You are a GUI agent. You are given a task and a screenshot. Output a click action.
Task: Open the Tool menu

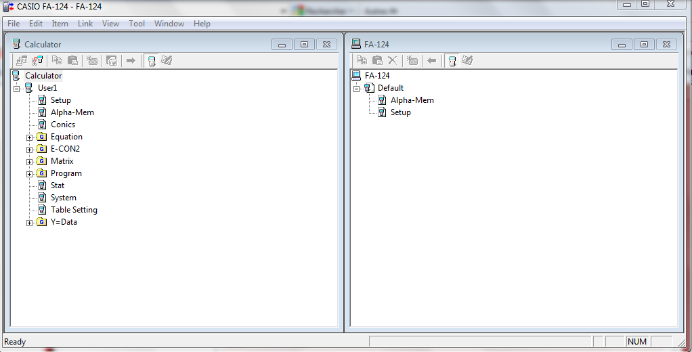tap(136, 24)
